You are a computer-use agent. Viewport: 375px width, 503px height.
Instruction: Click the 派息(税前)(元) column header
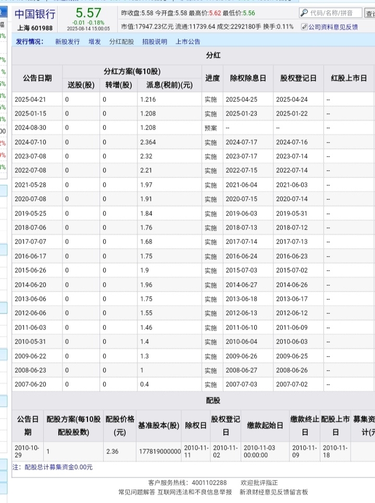pyautogui.click(x=169, y=85)
